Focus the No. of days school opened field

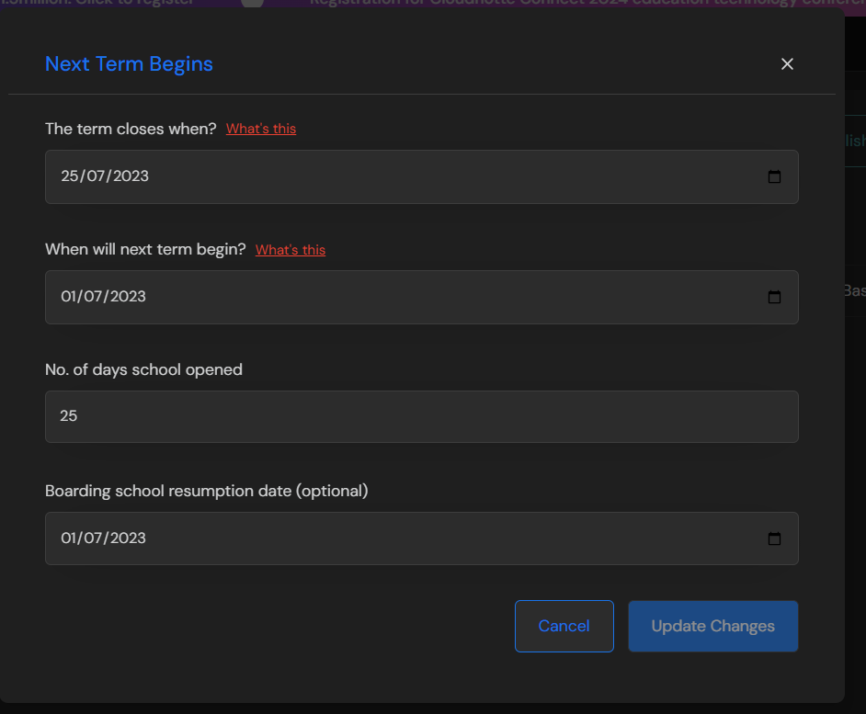421,416
